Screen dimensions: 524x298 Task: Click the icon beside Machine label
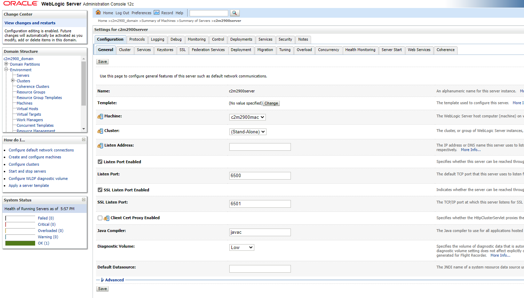(x=100, y=116)
